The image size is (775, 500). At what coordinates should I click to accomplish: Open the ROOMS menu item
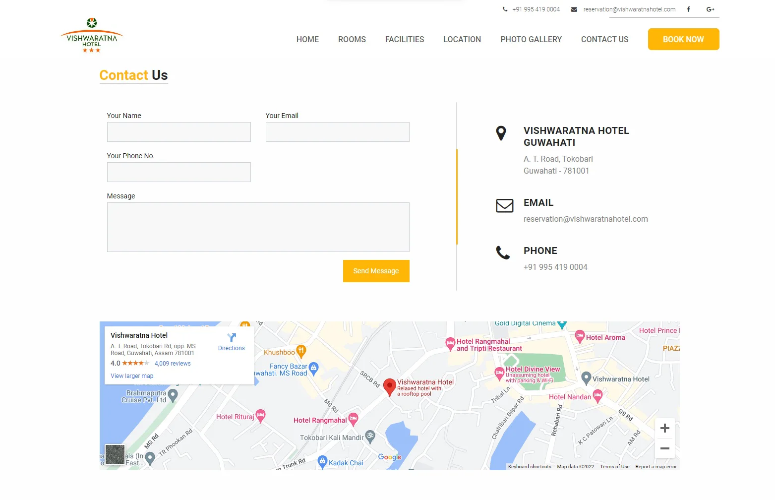pos(352,39)
